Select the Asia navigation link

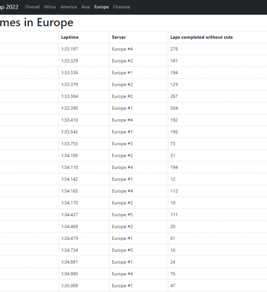(86, 7)
